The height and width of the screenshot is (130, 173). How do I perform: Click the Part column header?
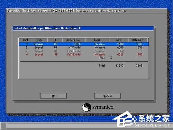[26, 40]
